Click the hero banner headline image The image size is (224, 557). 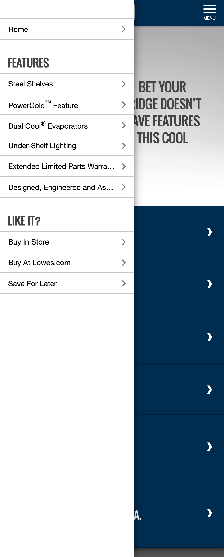pos(179,116)
